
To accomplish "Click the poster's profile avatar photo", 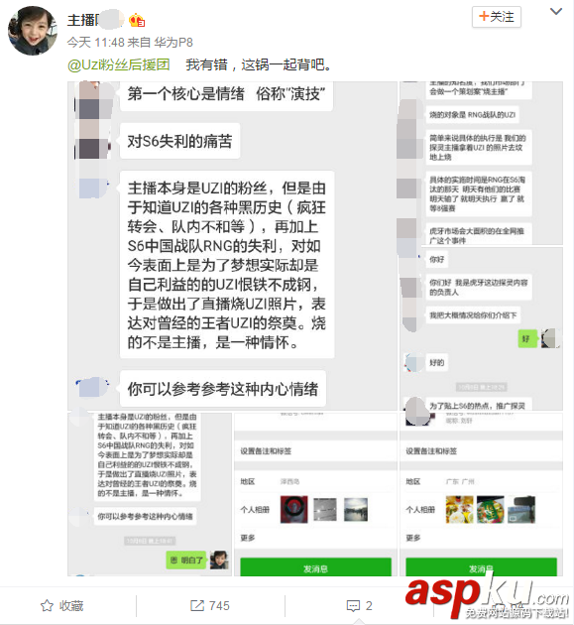I will click(33, 31).
